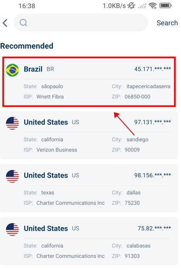Select IP 75.82 California entry
Image resolution: width=181 pixels, height=270 pixels.
(89, 241)
